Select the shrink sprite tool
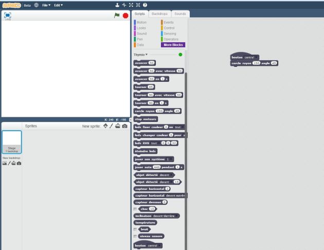The height and width of the screenshot is (250, 324). click(138, 5)
